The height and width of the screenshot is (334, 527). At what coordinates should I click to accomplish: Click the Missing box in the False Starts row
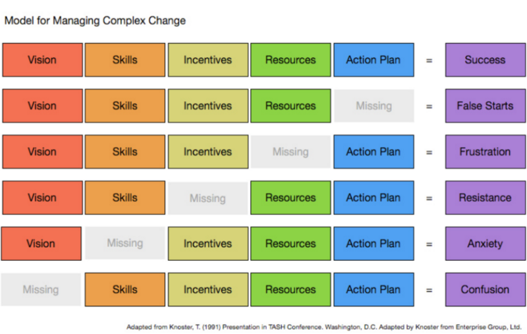[x=374, y=106]
